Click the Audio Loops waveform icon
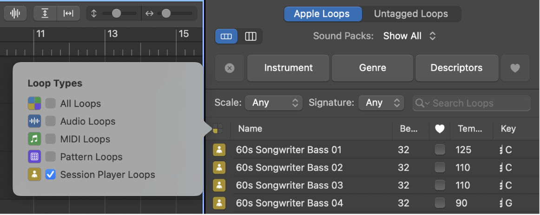 (34, 121)
